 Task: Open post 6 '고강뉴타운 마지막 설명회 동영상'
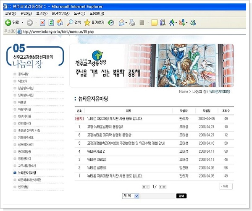click(109, 135)
